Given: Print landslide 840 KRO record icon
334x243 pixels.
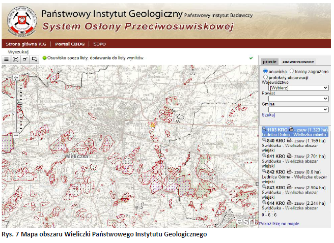Looking at the screenshot, I should pyautogui.click(x=289, y=140).
